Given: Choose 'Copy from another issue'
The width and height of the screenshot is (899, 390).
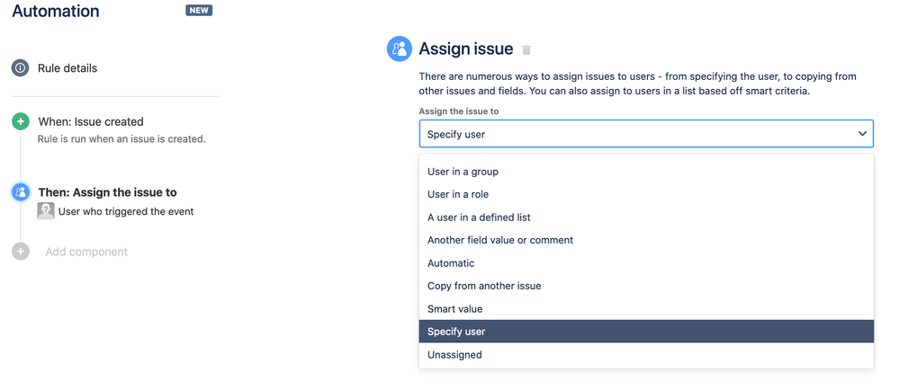Looking at the screenshot, I should tap(484, 286).
